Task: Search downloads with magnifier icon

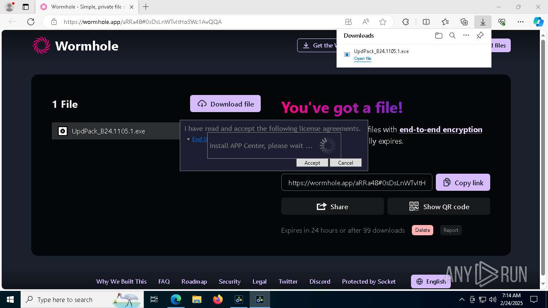Action: pyautogui.click(x=452, y=36)
